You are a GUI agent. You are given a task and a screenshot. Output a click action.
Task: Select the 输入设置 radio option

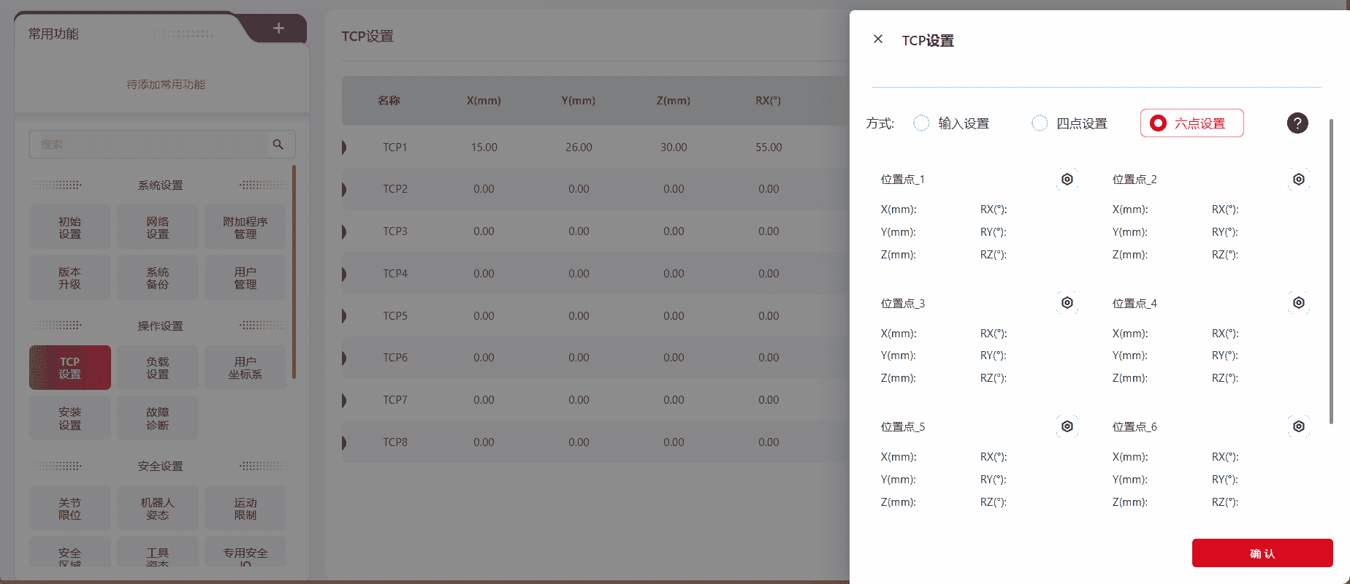point(922,123)
